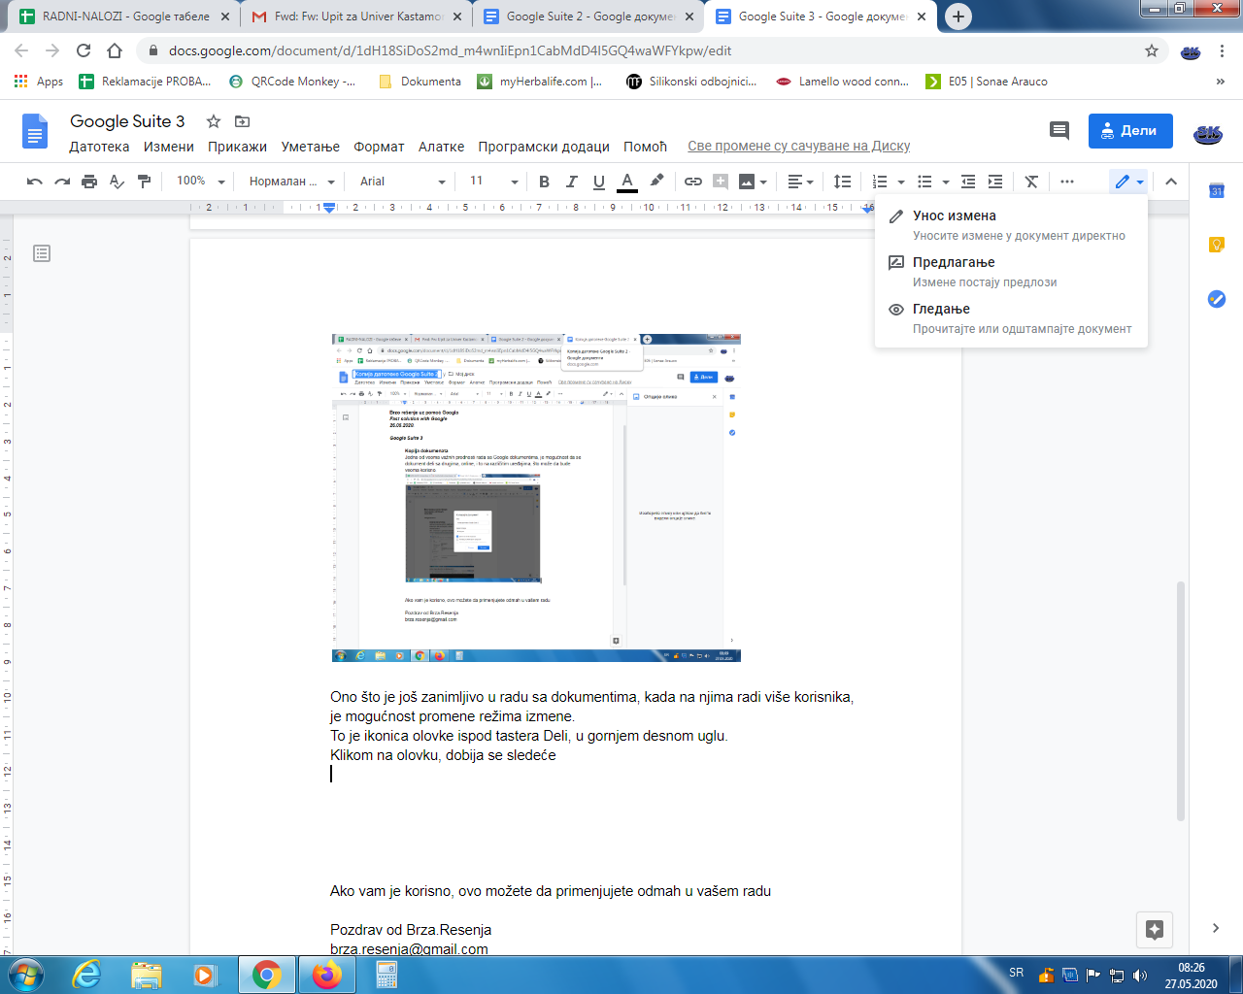Insert a link with the chain icon
Image resolution: width=1243 pixels, height=994 pixels.
click(x=692, y=182)
